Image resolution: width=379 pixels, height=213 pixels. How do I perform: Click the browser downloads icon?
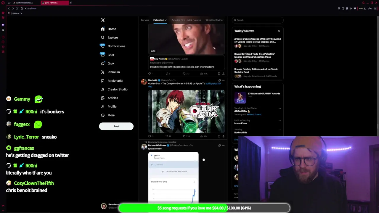pos(364,9)
